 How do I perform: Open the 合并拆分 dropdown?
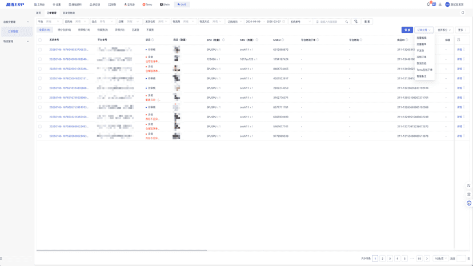tap(444, 30)
